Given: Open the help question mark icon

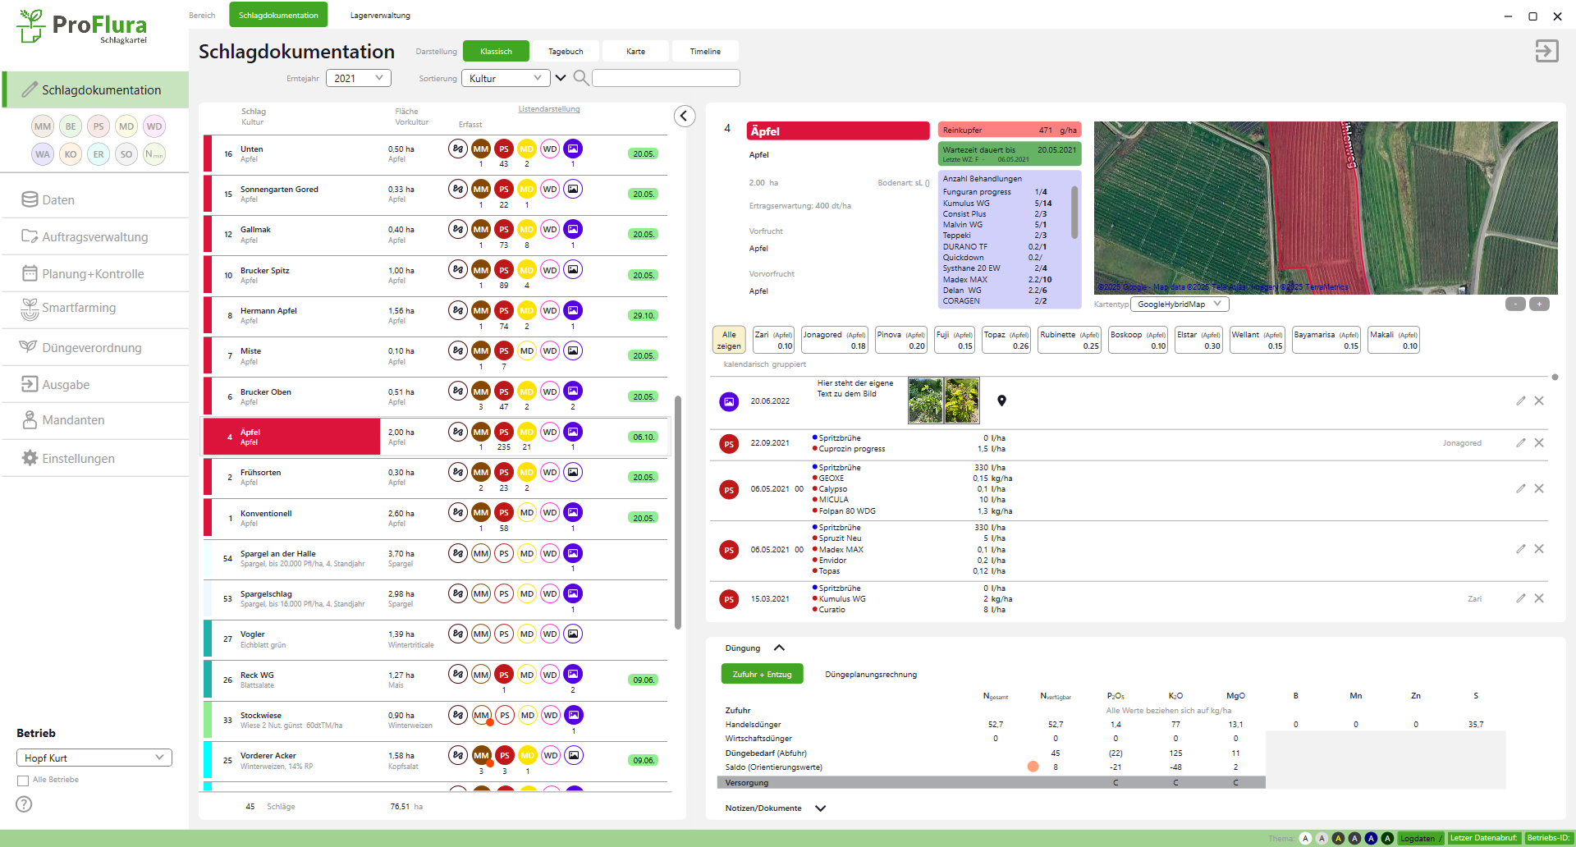Looking at the screenshot, I should (x=25, y=804).
